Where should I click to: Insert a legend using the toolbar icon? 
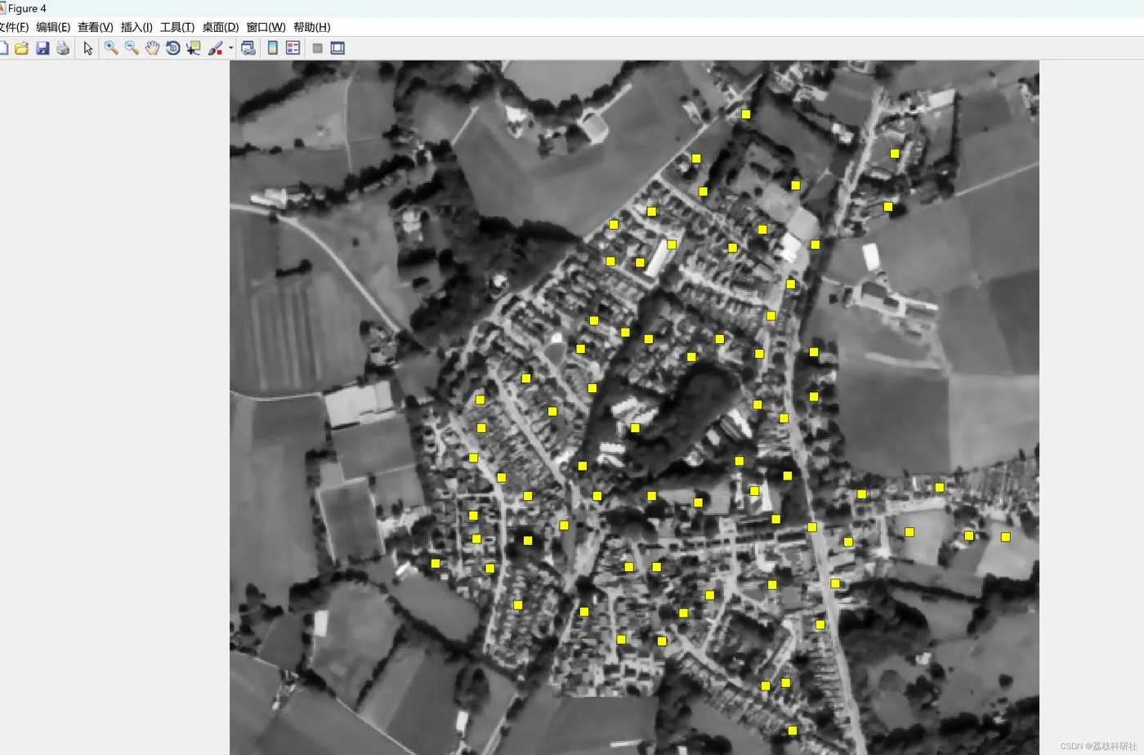pos(293,48)
